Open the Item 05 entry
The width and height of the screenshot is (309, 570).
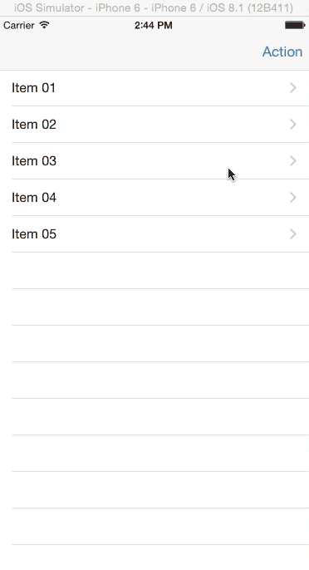pos(154,234)
